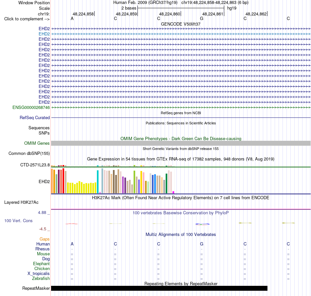Click the gray OMIM Genes bar
Screen dimensions: 311x296
[x=181, y=143]
